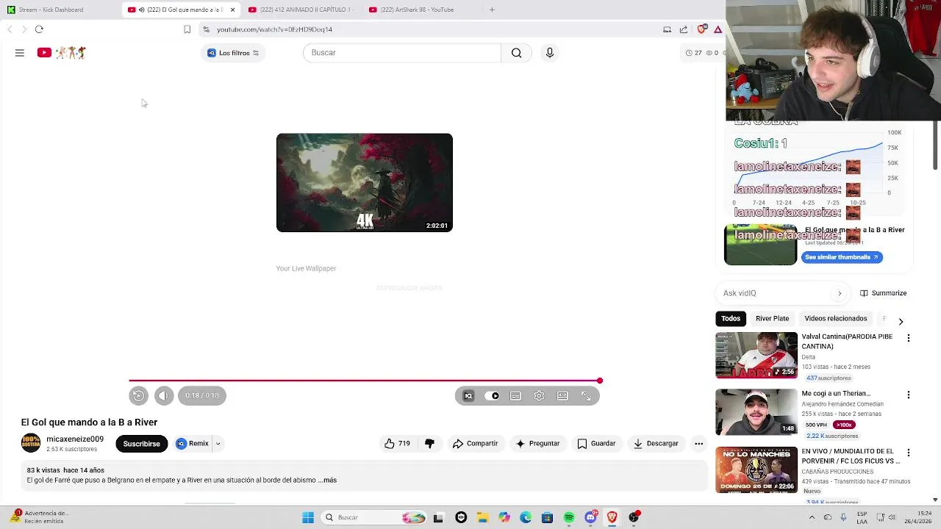
Task: Switch to theater mode in the player
Action: coord(562,395)
